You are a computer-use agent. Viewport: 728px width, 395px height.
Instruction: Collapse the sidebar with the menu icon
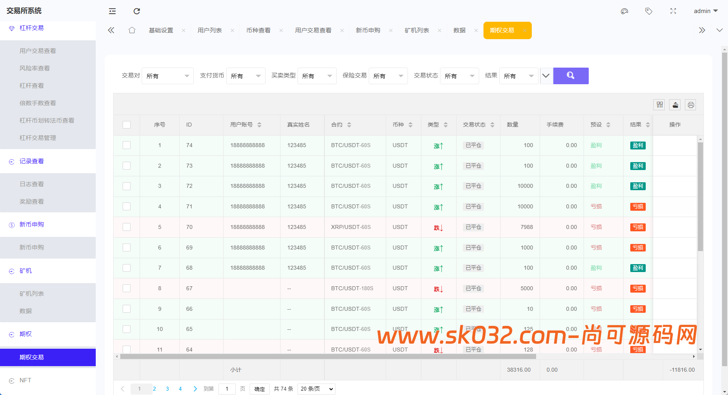pos(112,11)
